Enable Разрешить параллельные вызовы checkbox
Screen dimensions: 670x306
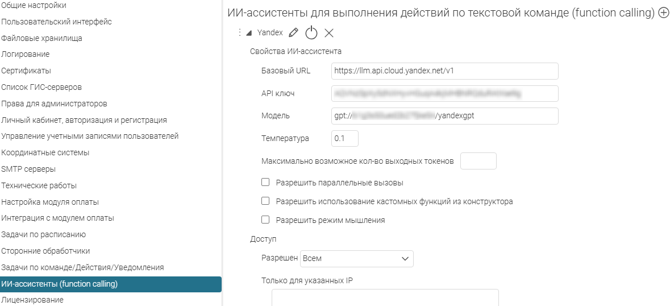coord(265,183)
